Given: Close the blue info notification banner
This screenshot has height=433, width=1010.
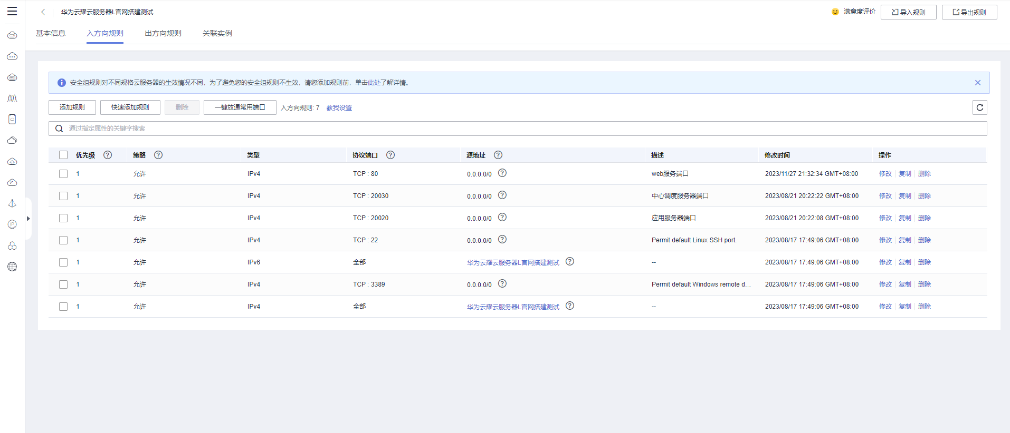Looking at the screenshot, I should pos(978,83).
